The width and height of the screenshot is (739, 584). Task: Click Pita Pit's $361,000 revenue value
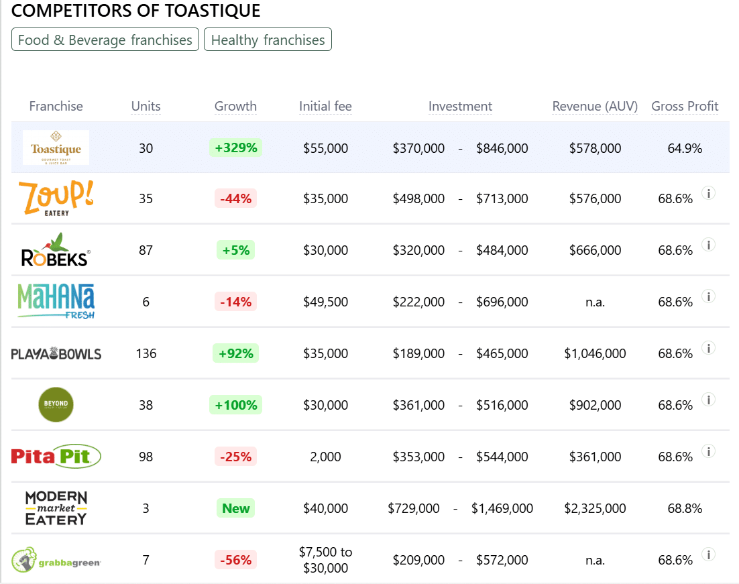[595, 457]
